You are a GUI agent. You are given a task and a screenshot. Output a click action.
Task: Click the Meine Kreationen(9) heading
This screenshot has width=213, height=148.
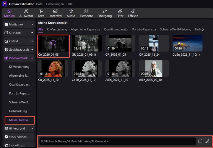(x=53, y=23)
